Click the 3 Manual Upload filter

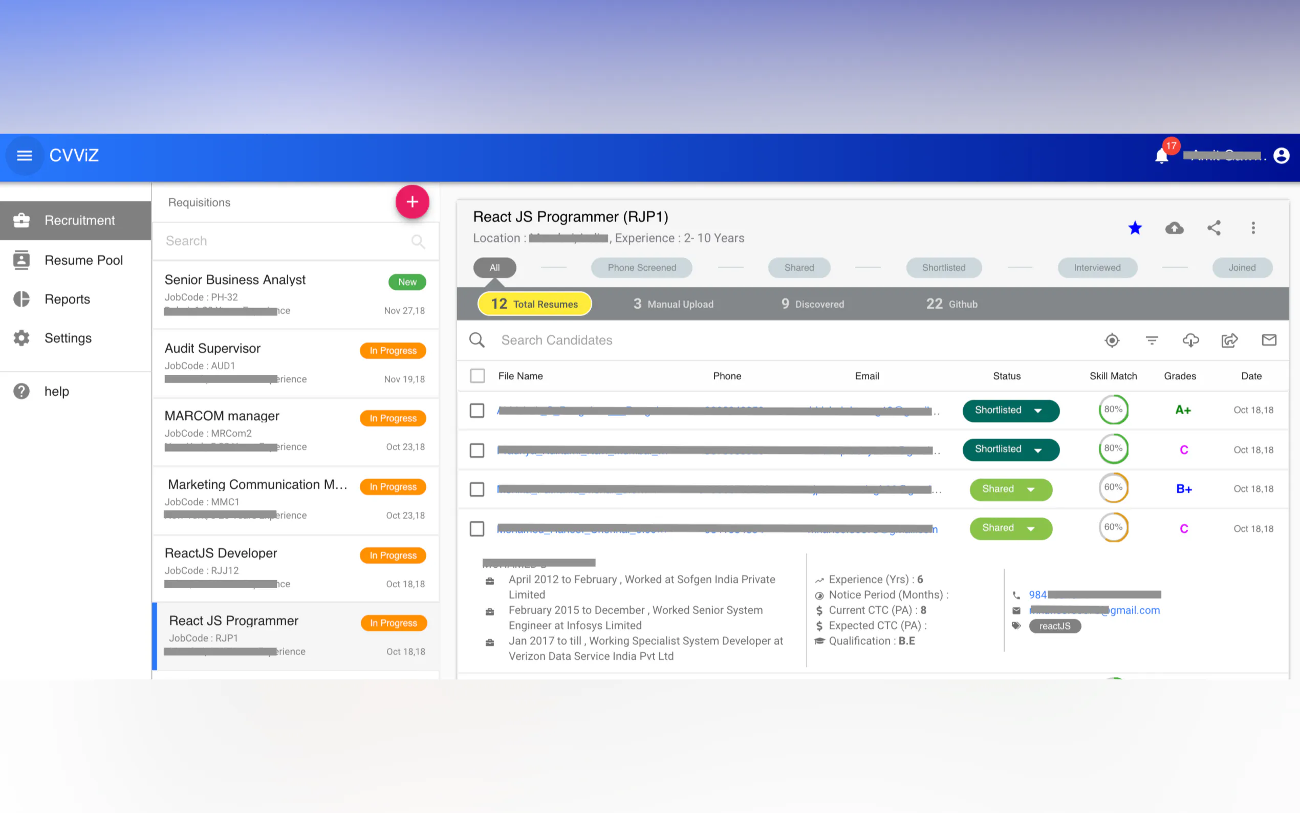point(673,304)
